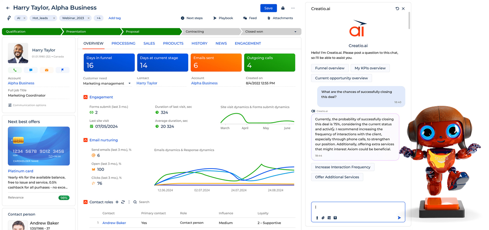The image size is (489, 230).
Task: Compose an email to the contact
Action: point(47,70)
